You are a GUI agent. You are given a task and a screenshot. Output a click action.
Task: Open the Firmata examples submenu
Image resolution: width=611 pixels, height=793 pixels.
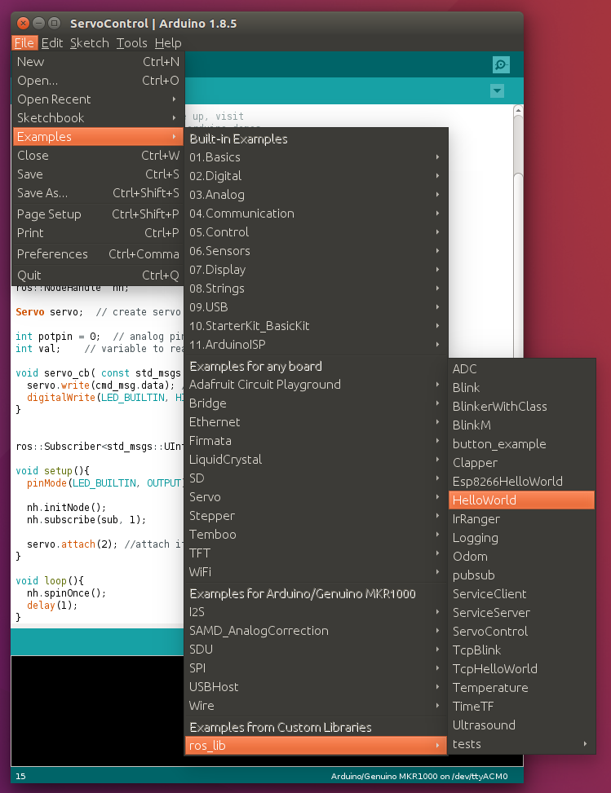pos(316,440)
